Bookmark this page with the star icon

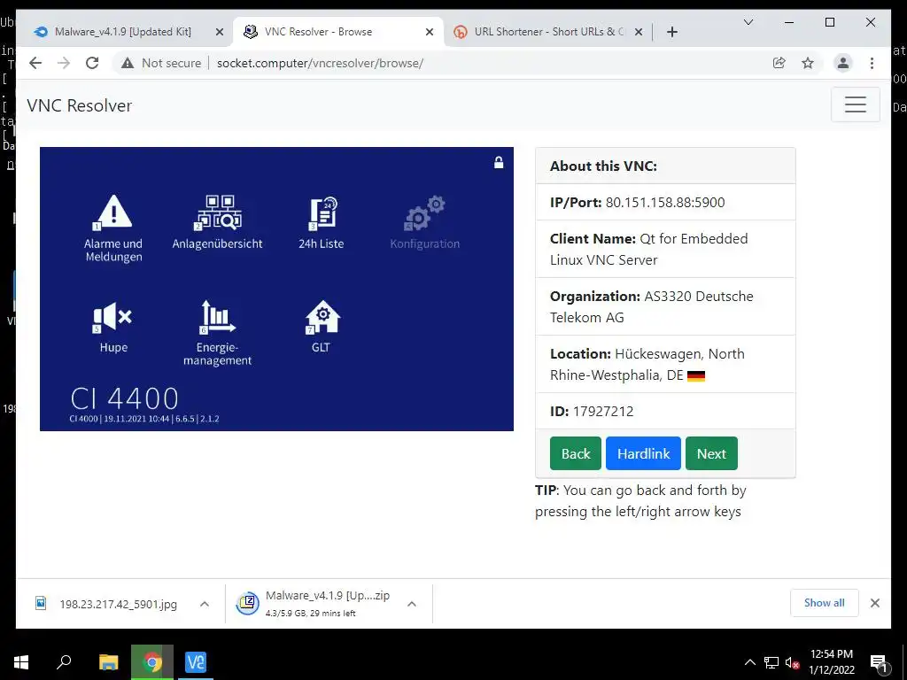pyautogui.click(x=808, y=63)
